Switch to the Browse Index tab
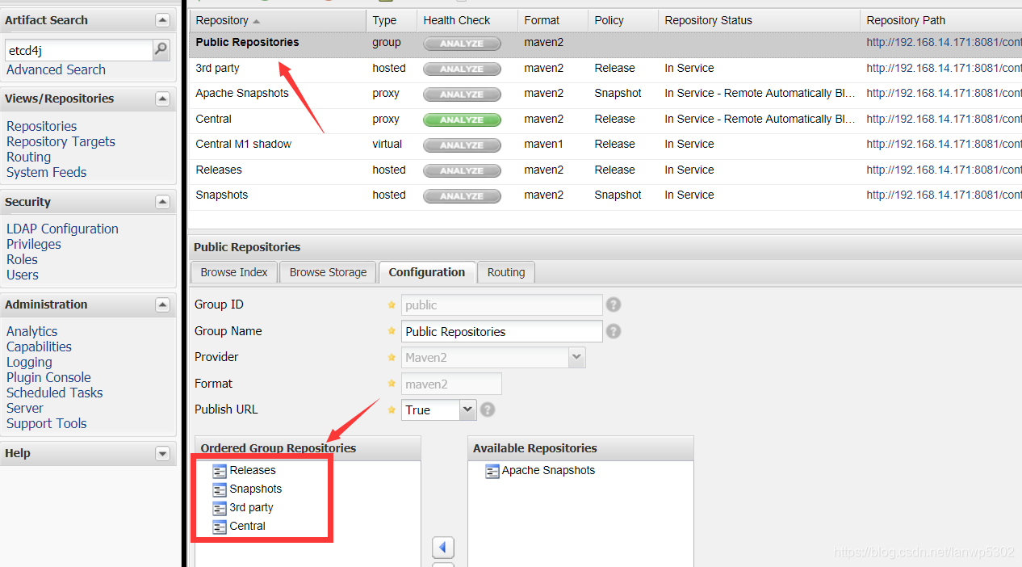The image size is (1022, 567). click(x=234, y=272)
